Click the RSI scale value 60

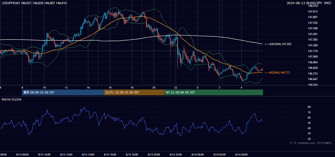point(309,117)
